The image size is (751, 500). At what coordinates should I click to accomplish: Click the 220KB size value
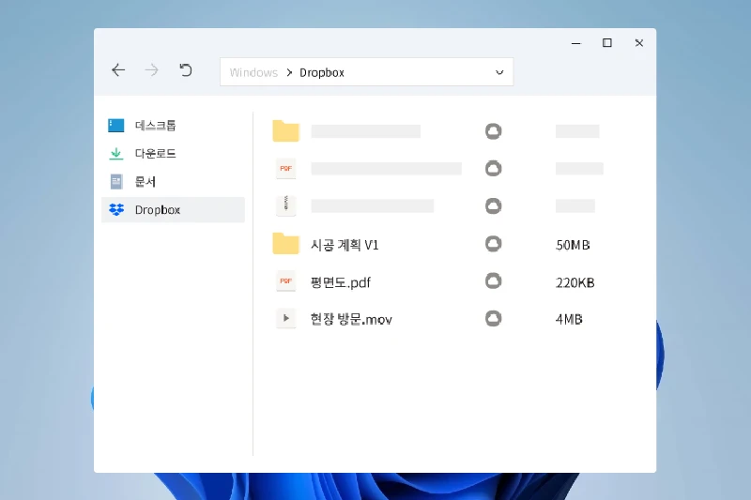(575, 282)
